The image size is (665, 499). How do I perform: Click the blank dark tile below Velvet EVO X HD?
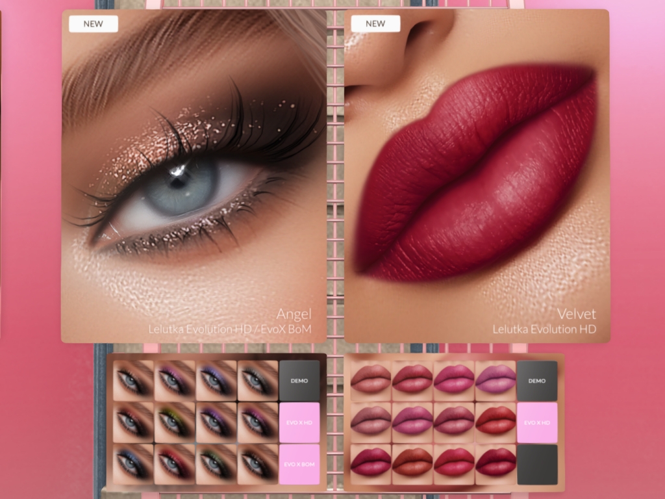(x=537, y=464)
